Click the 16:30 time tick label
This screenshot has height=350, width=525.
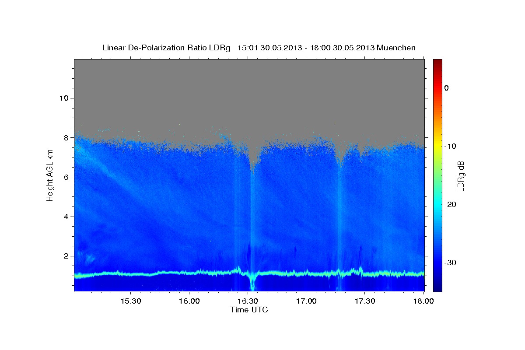(248, 301)
